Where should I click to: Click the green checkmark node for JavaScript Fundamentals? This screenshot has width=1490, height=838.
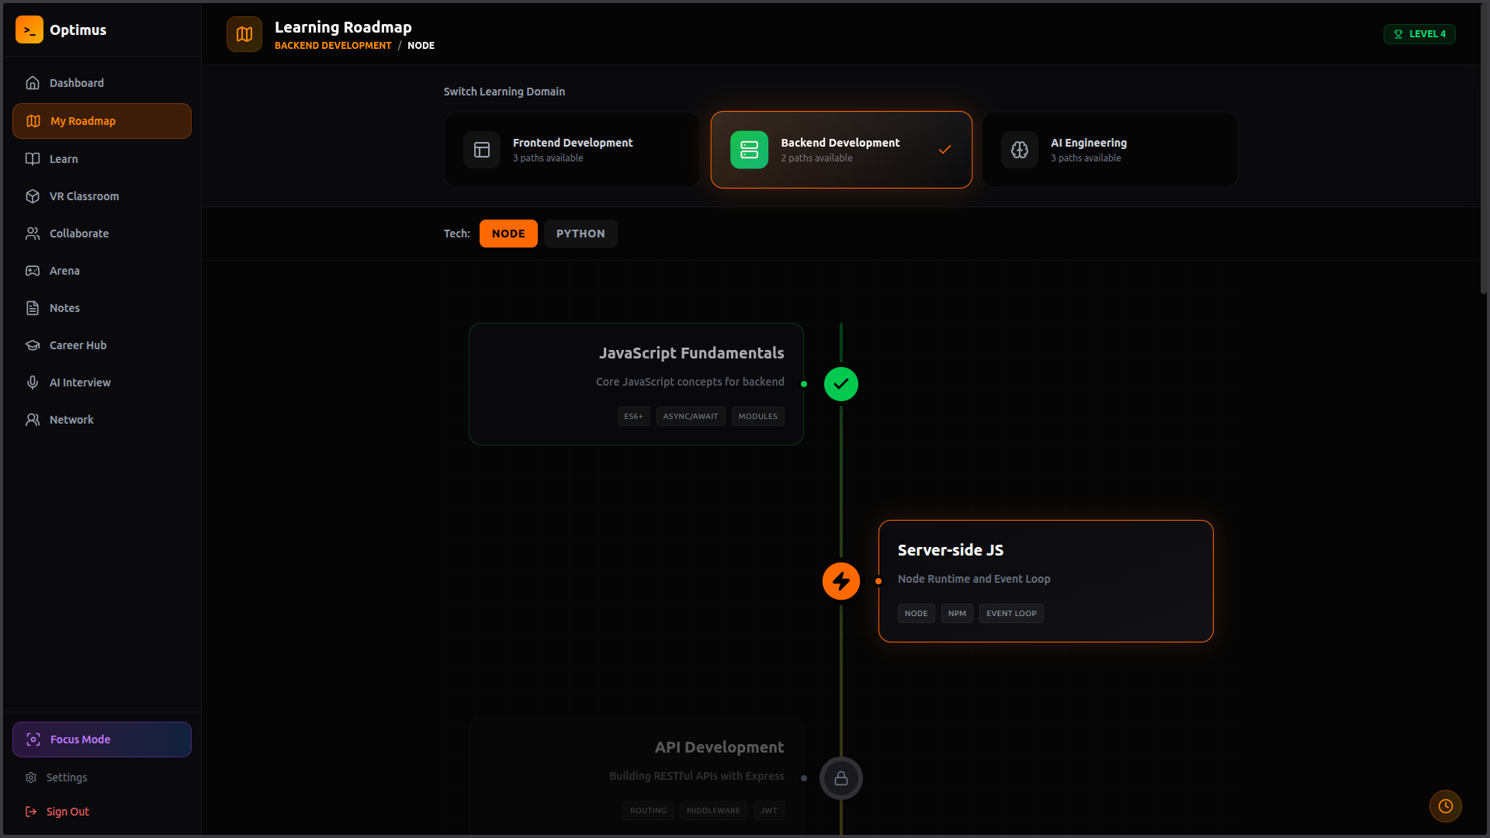point(841,384)
